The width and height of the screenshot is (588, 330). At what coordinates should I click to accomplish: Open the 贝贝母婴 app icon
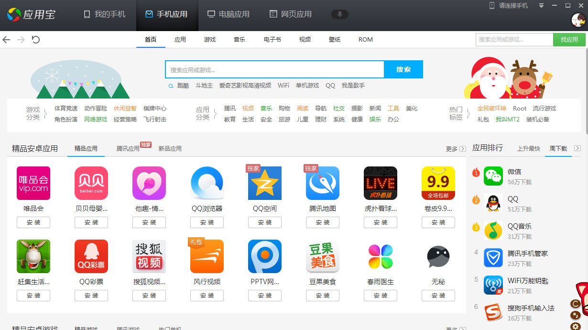[x=91, y=183]
